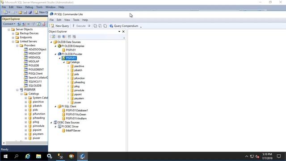Screen dimensions: 286x161
Task: Open PI SQL Commander File menu
Action: click(52, 20)
